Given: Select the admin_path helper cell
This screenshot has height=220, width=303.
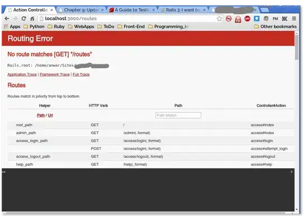Looking at the screenshot, I should point(26,133).
